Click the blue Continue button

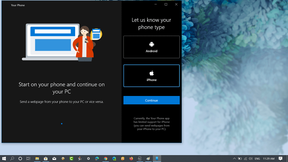click(151, 100)
